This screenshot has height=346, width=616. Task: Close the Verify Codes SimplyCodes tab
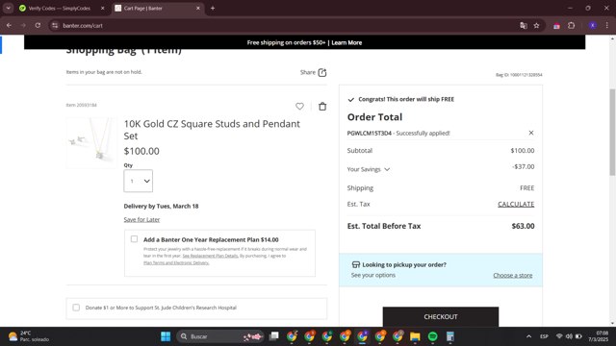point(103,9)
